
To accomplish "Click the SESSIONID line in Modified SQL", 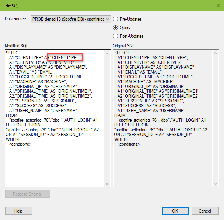I will point(42,101).
